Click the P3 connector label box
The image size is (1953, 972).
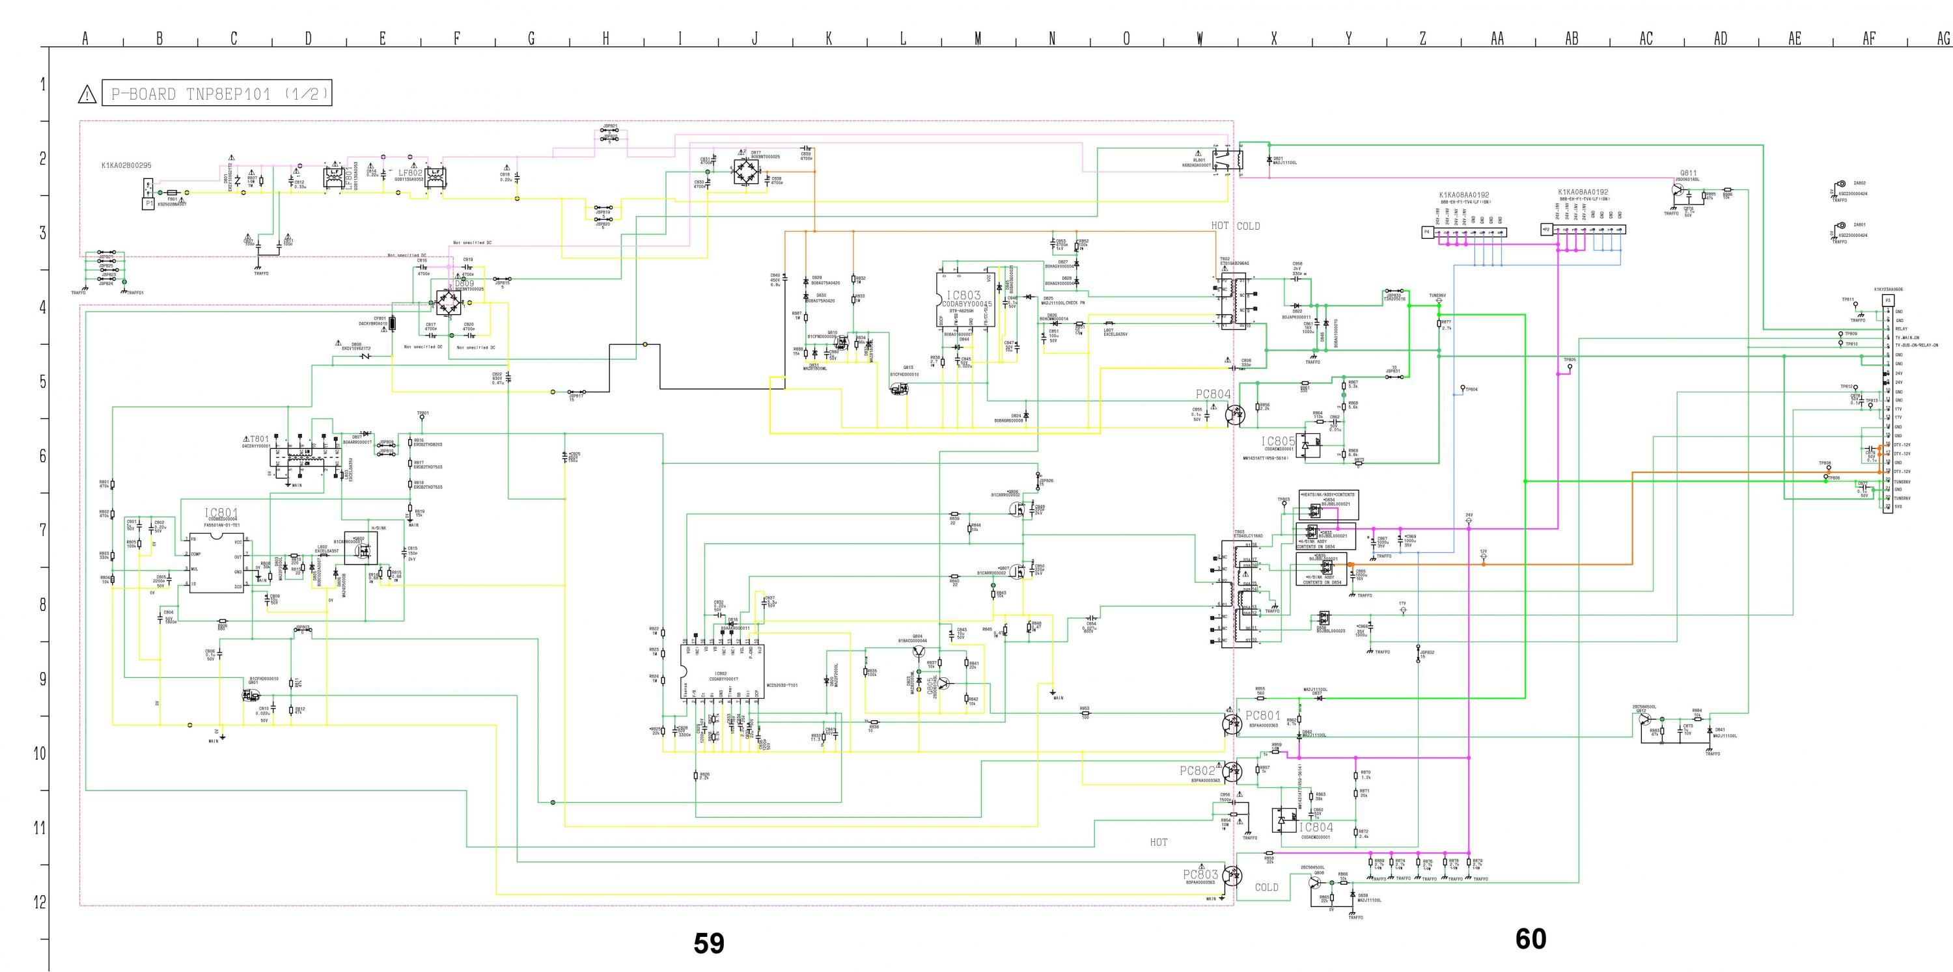click(1887, 301)
